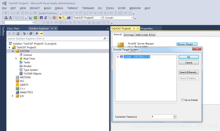Enable the Set as Default checkbox
Screen dimensions: 220x131
pos(182,100)
